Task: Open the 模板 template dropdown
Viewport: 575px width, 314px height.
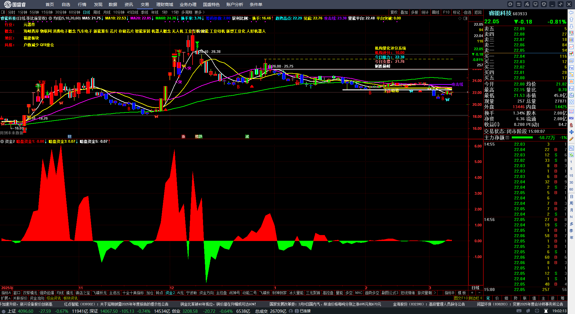Action: click(462, 293)
